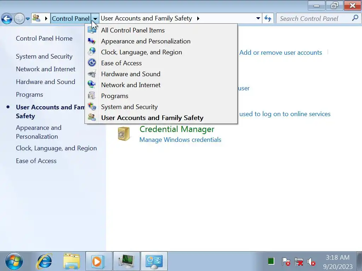Viewport: 362px width, 271px height.
Task: Click the Network and Internet globe icon
Action: (x=92, y=84)
